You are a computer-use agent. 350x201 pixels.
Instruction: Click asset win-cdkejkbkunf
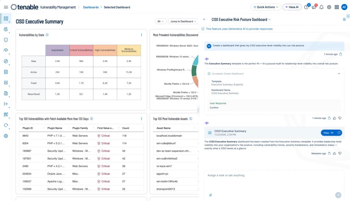(x=166, y=143)
